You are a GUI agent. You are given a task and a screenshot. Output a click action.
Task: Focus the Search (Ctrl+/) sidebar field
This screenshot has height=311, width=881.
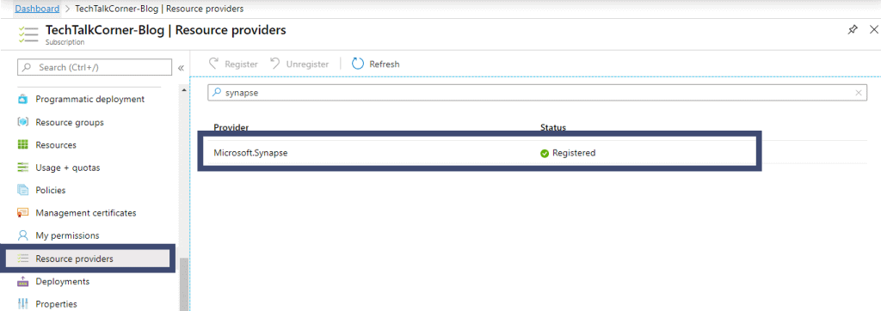tap(95, 67)
